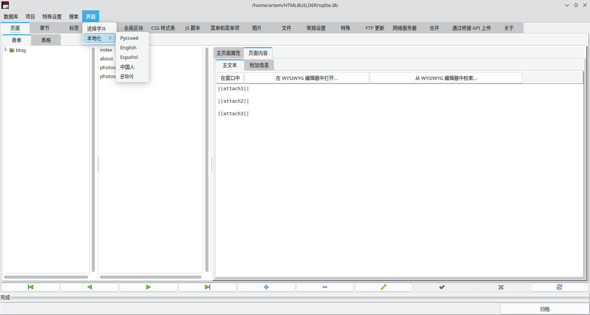Open the 数据库 menu
Image resolution: width=590 pixels, height=315 pixels.
click(11, 17)
